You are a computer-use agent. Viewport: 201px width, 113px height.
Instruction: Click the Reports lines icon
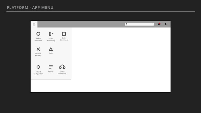tap(51, 67)
